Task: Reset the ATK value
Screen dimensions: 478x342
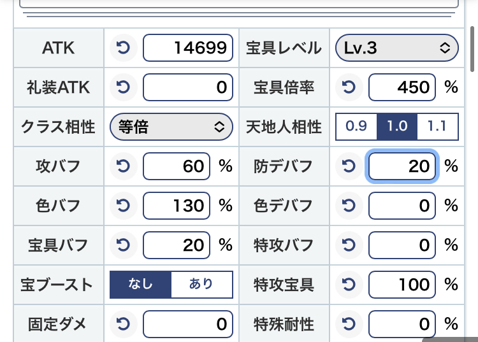Action: click(124, 48)
